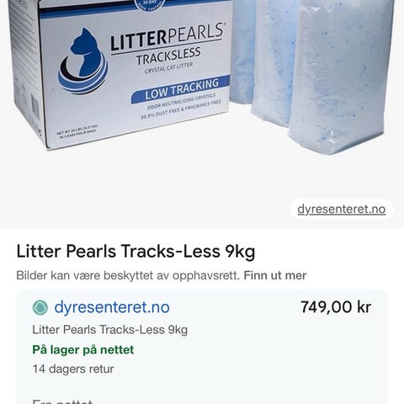Click the "14 dagers retur" return policy

pos(73,369)
